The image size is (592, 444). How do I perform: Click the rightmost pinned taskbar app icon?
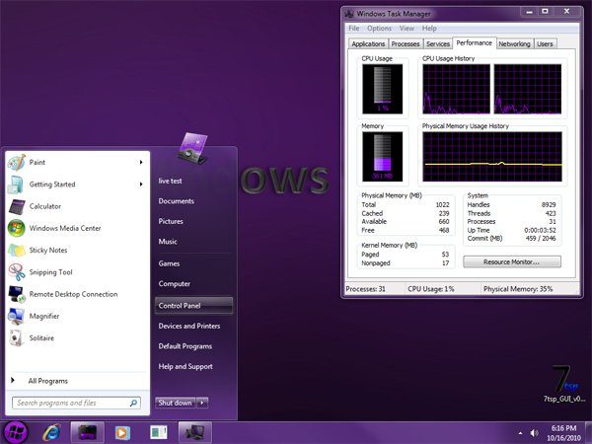[194, 433]
